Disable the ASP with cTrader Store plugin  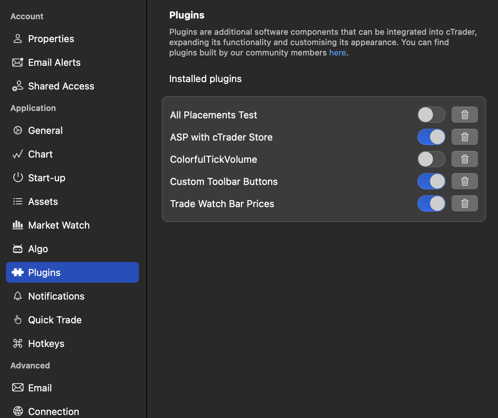coord(431,137)
